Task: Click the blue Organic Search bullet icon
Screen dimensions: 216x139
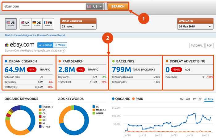Action: (6, 61)
